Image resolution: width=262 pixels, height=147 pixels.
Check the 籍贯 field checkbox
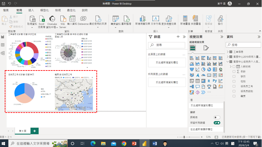(234, 96)
